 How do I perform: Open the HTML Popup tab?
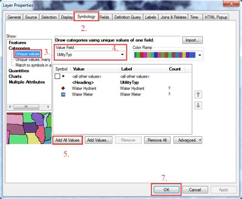click(216, 17)
